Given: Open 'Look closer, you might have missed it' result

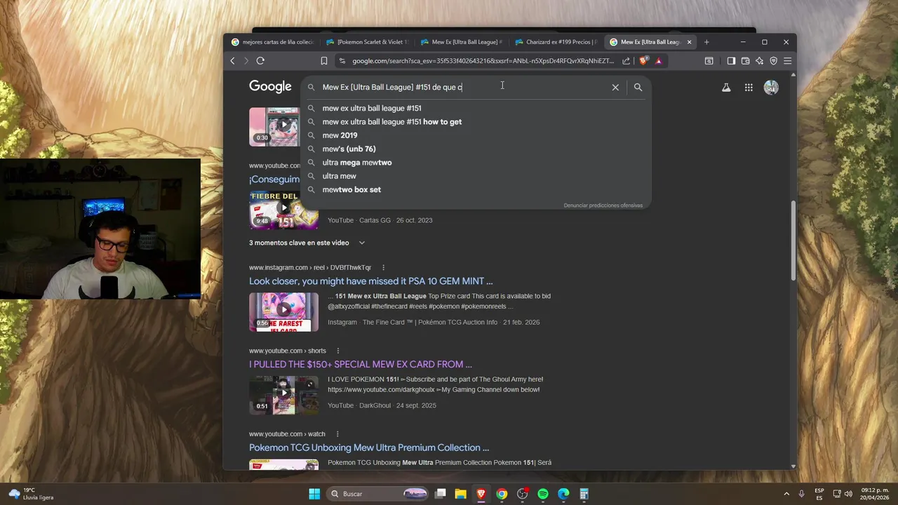Looking at the screenshot, I should (x=370, y=281).
